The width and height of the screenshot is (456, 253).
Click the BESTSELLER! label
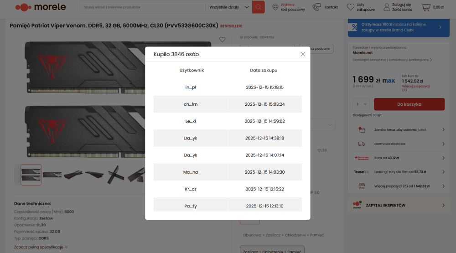pos(231,26)
